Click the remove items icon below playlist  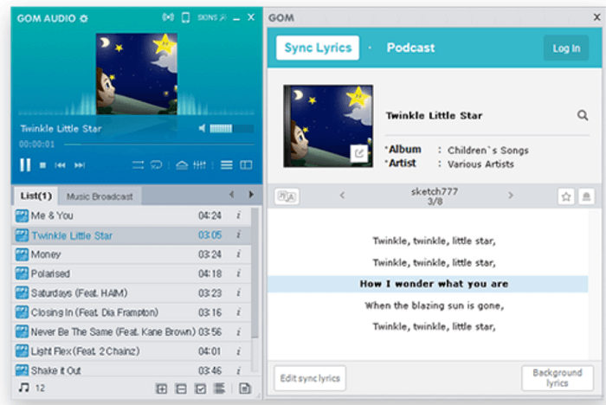click(180, 389)
